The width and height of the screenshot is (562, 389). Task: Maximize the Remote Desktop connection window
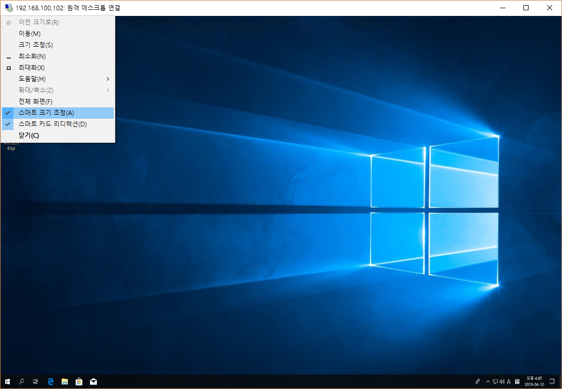(526, 8)
